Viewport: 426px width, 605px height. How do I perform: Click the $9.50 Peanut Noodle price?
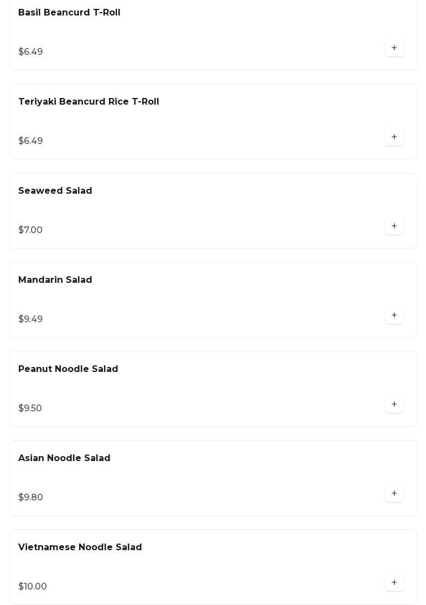tap(30, 408)
